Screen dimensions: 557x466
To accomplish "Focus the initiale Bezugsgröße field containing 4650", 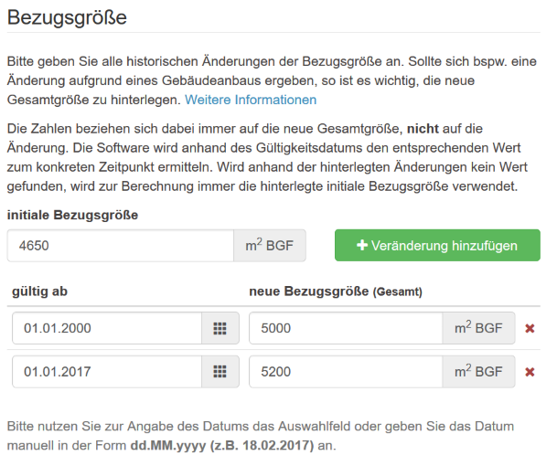I will [x=120, y=246].
